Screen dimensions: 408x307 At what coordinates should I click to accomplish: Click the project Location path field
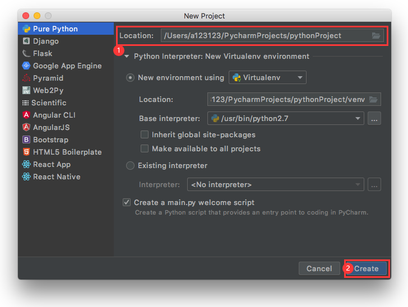click(x=263, y=36)
